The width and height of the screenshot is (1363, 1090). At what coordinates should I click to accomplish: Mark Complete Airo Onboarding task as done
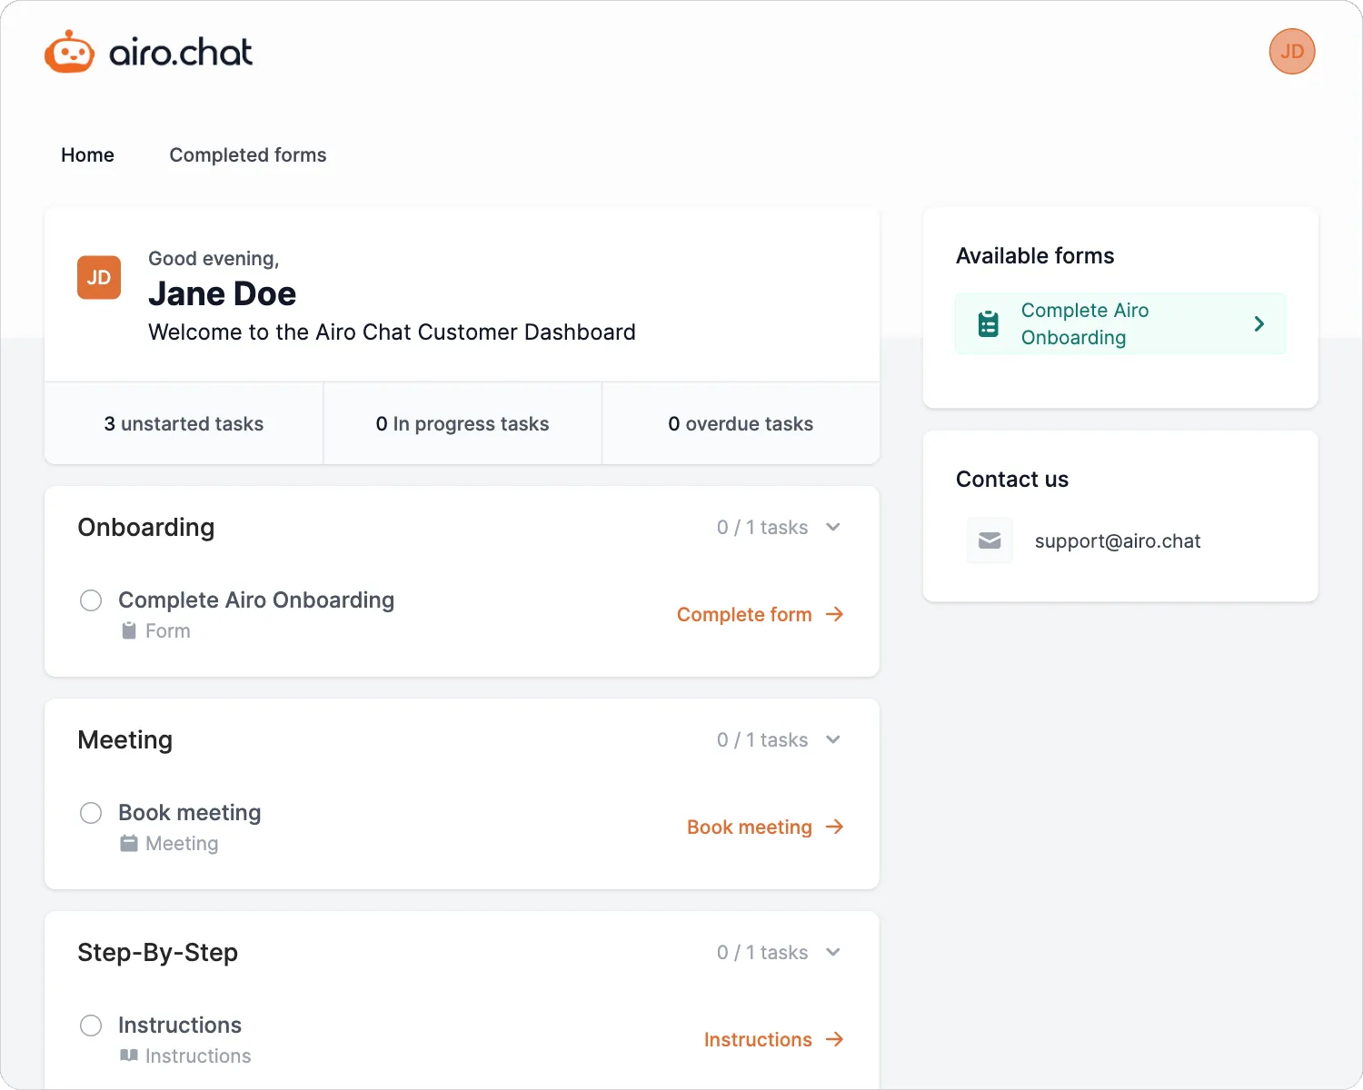pyautogui.click(x=91, y=600)
